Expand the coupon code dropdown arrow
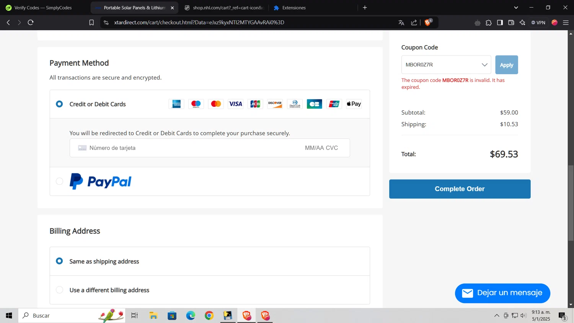Viewport: 574px width, 323px height. (484, 65)
